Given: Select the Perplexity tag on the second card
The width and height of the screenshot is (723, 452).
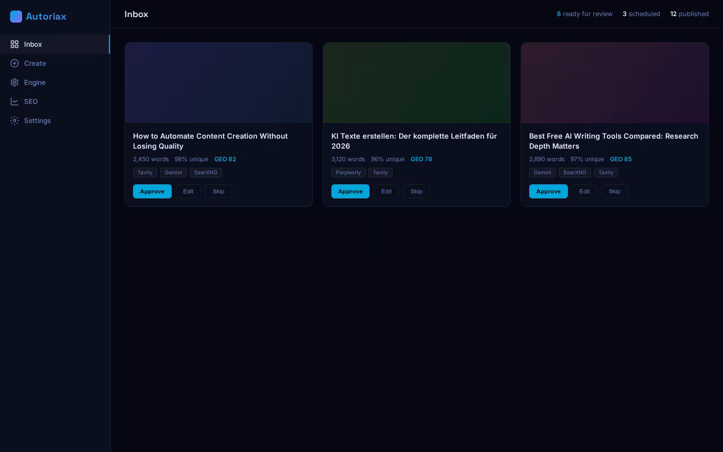Looking at the screenshot, I should [x=348, y=172].
